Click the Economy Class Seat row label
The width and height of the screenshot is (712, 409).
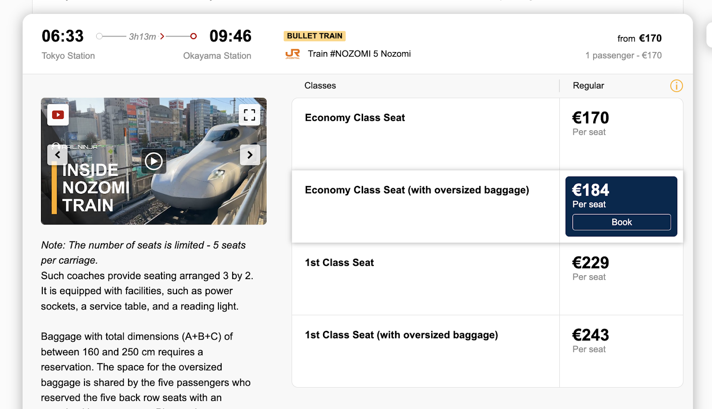[x=355, y=118]
